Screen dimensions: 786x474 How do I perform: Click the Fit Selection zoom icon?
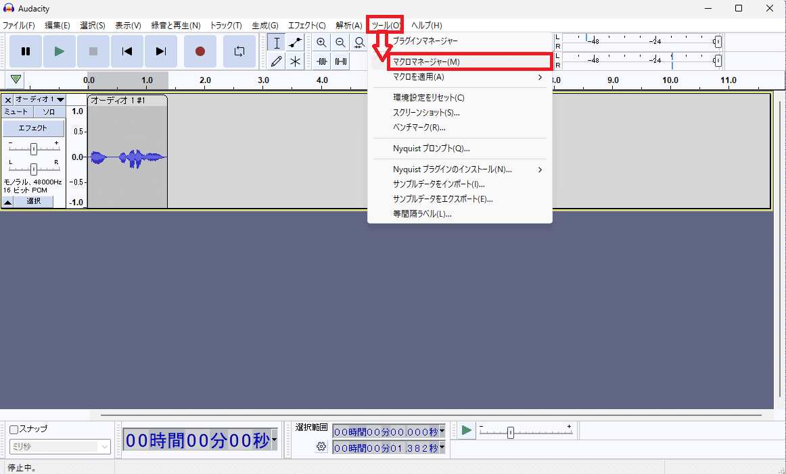pyautogui.click(x=359, y=43)
